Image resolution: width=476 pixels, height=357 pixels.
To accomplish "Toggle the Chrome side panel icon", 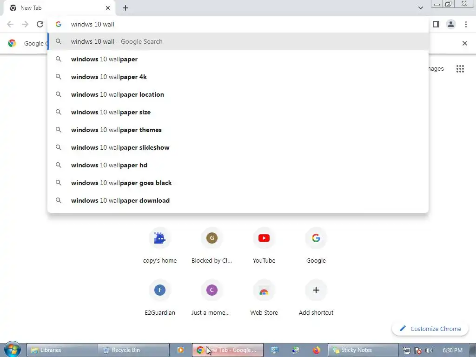I will point(436,24).
